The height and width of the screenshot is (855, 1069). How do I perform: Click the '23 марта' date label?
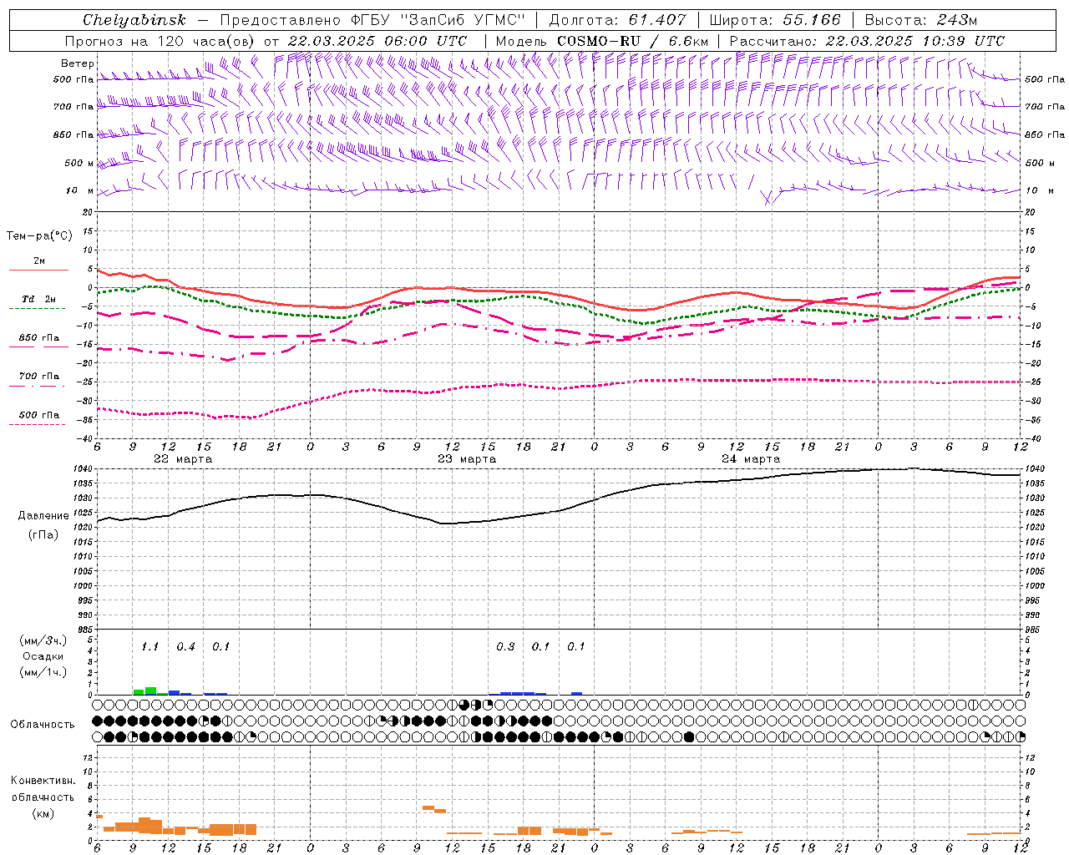(x=467, y=459)
